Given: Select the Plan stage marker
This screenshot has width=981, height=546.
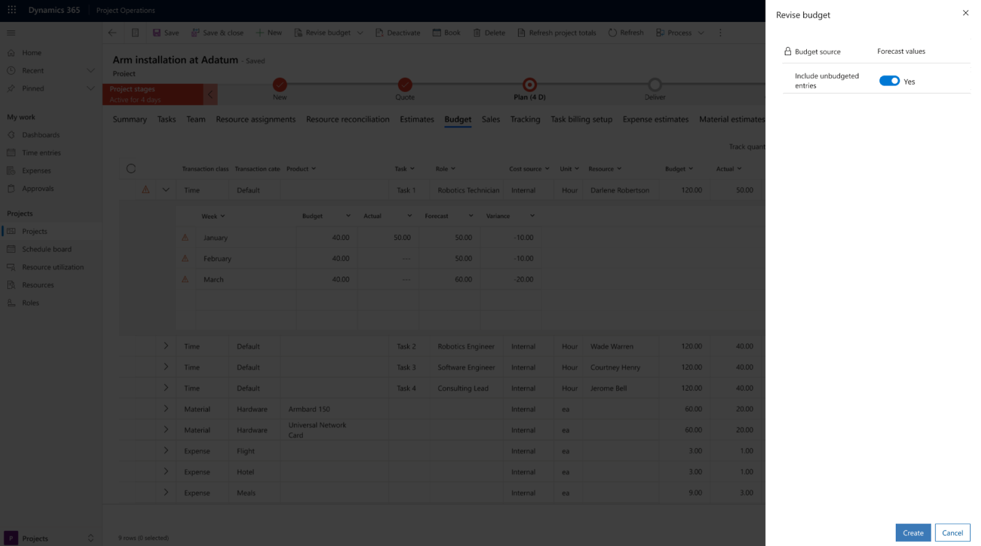Looking at the screenshot, I should (x=529, y=85).
